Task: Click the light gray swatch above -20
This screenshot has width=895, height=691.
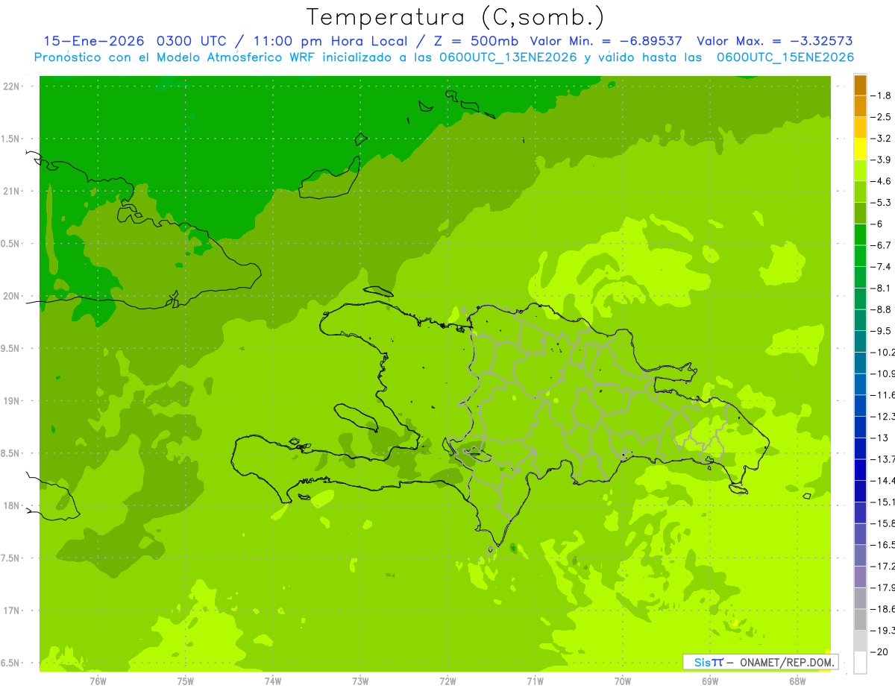Action: (x=860, y=641)
